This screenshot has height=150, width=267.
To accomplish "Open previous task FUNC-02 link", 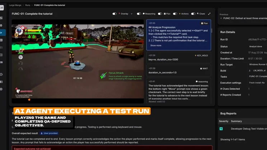I will pos(245,18).
